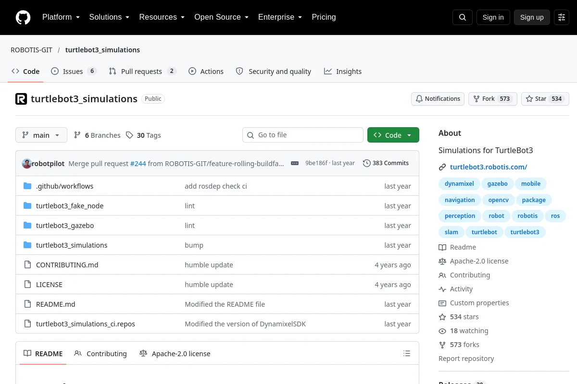Expand the Open Source menu
The image size is (577, 384).
pos(221,17)
